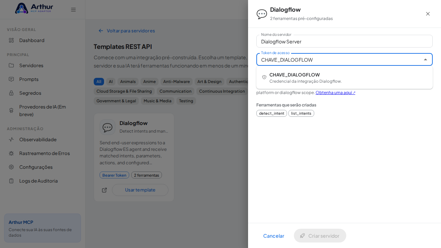Screen dimensions: 441x248
Task: Click the Provedores de IA icon
Action: click(x=11, y=111)
